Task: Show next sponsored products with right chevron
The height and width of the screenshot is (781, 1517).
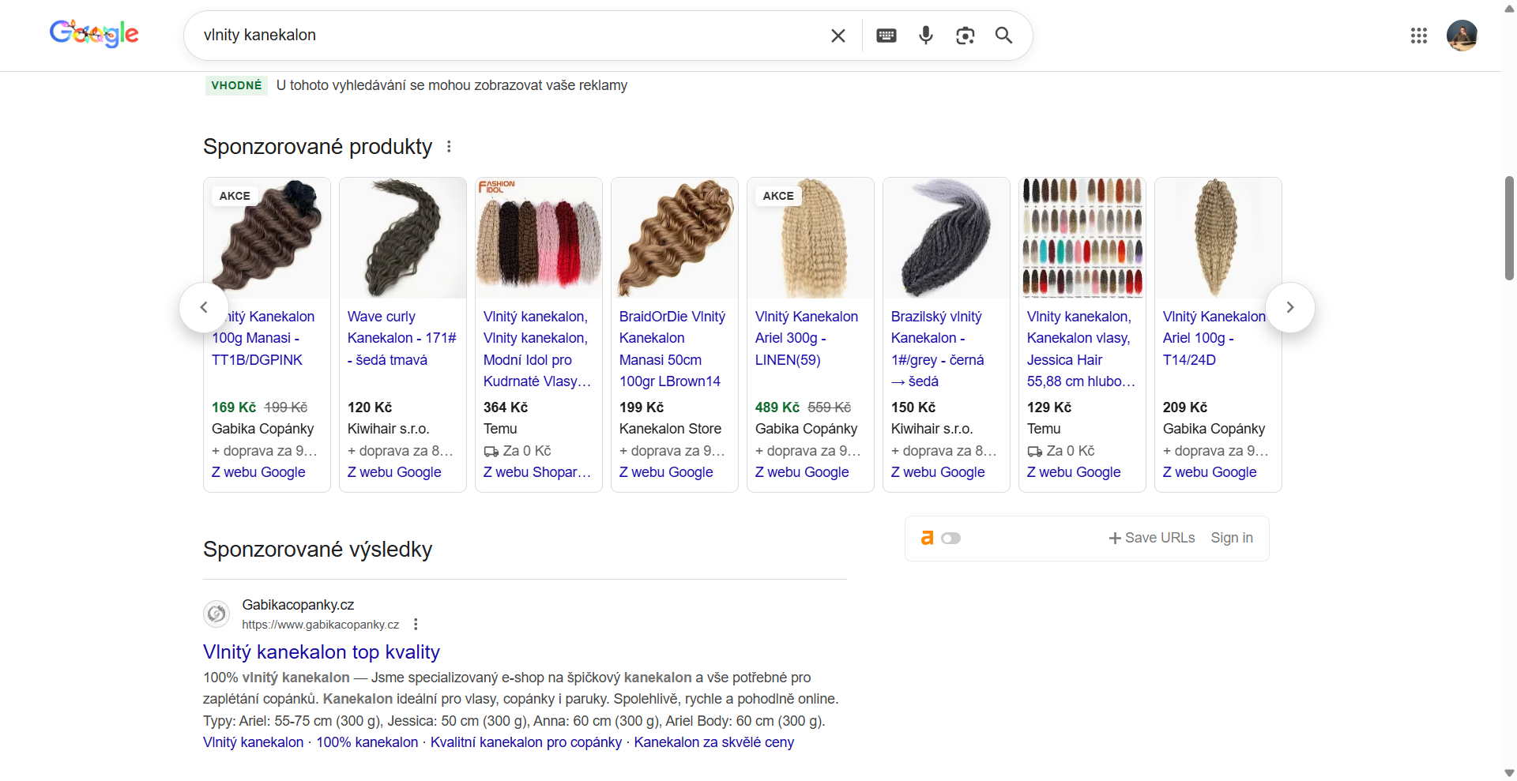Action: pyautogui.click(x=1289, y=307)
